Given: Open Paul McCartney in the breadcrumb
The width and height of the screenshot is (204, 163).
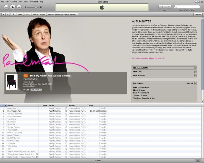Looking at the screenshot, I should pyautogui.click(x=39, y=14).
